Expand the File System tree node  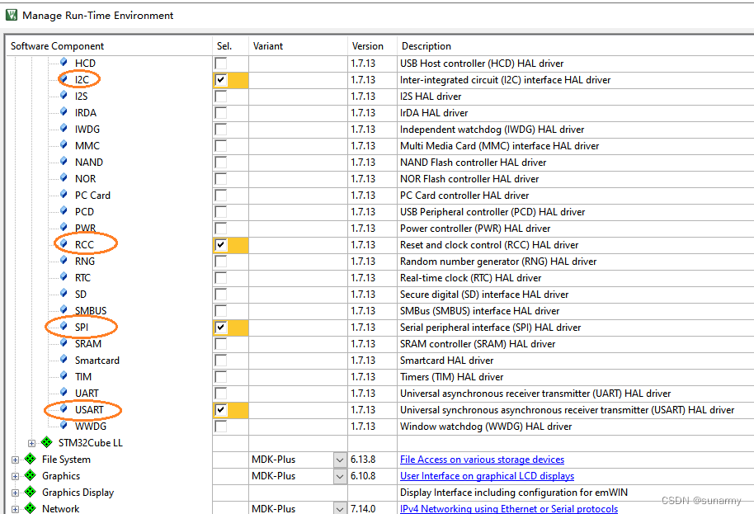click(16, 460)
